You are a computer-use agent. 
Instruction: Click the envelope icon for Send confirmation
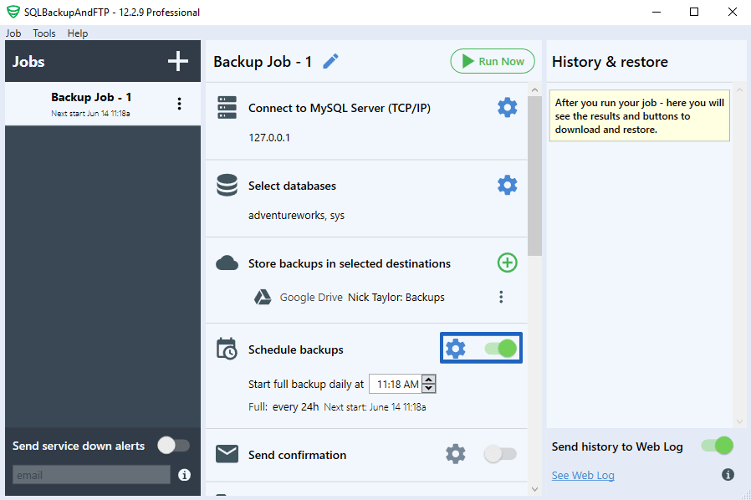pos(227,454)
